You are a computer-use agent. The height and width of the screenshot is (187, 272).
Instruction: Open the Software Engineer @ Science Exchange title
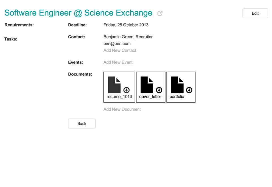click(x=78, y=13)
